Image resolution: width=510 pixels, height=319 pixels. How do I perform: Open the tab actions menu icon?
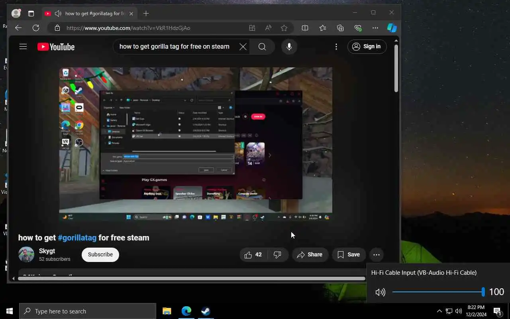[31, 14]
